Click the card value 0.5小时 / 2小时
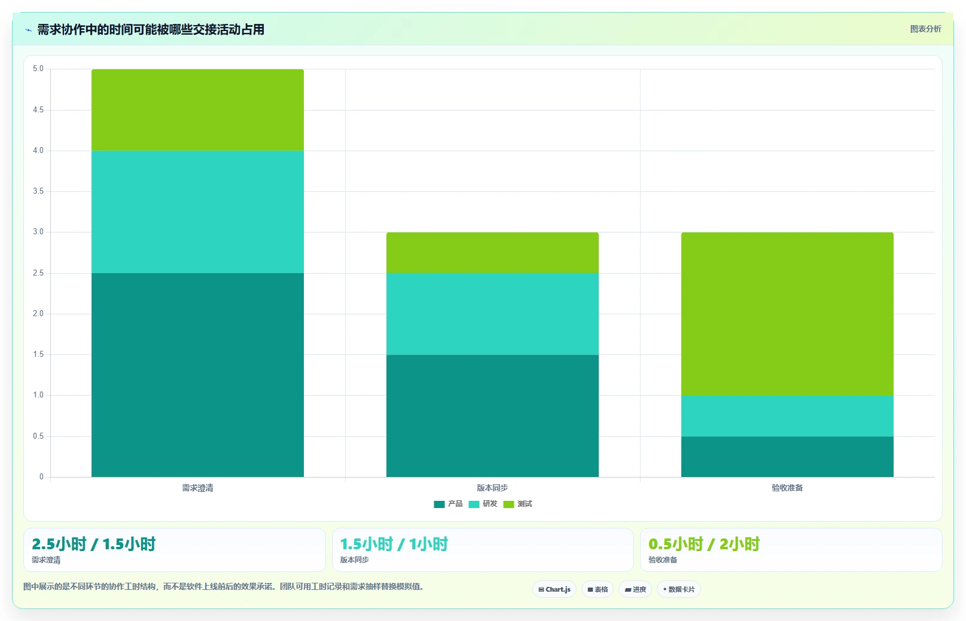Image resolution: width=966 pixels, height=621 pixels. pyautogui.click(x=704, y=544)
